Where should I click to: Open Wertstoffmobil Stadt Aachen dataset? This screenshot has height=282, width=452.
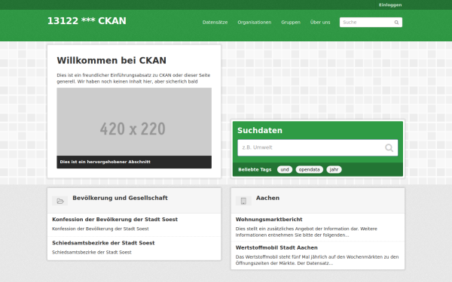tap(276, 247)
